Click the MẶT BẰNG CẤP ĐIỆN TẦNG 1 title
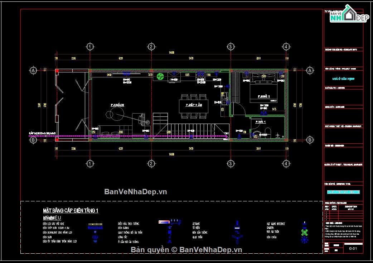 click(71, 210)
